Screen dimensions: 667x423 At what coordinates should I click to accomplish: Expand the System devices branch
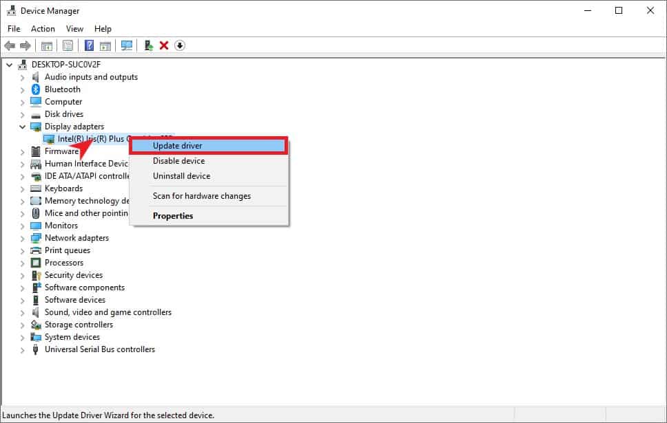[22, 337]
